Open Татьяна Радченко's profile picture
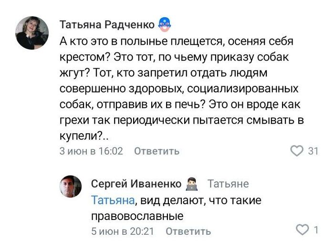The width and height of the screenshot is (334, 251). (x=32, y=33)
